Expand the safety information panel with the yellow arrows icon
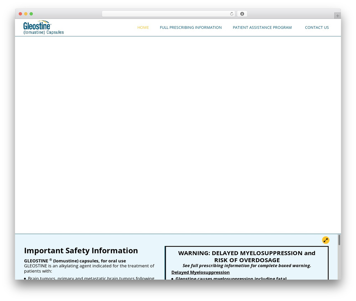356x301 pixels. tap(326, 240)
